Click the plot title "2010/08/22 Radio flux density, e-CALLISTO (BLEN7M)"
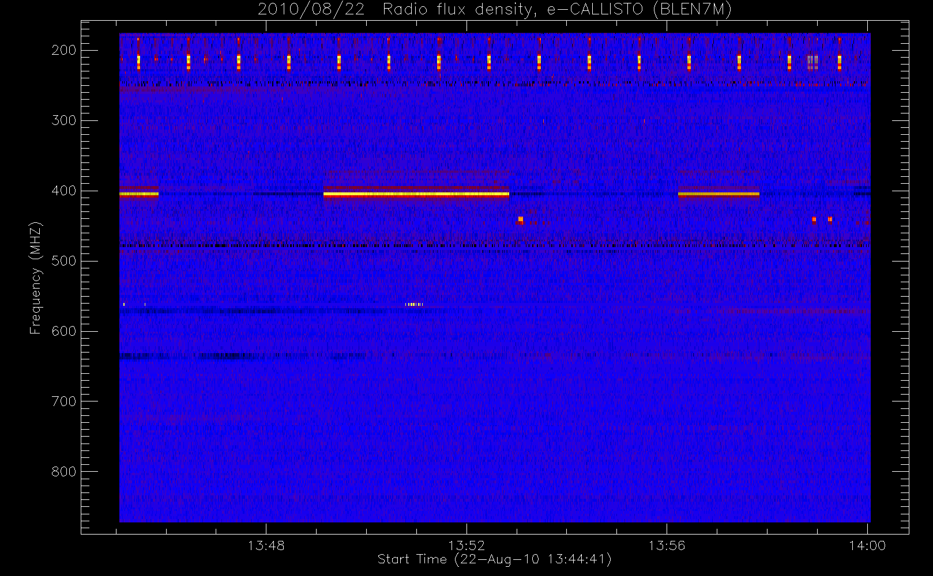This screenshot has width=933, height=576. [495, 10]
